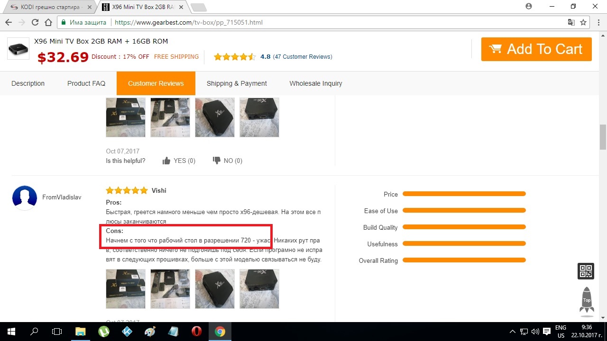Open first review photo thumbnail of Vishi review
The height and width of the screenshot is (341, 607).
tap(126, 289)
